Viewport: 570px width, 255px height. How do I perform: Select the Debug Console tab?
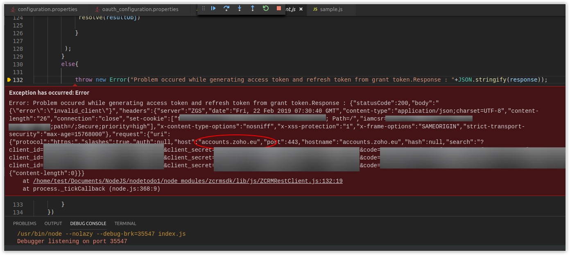pos(88,223)
